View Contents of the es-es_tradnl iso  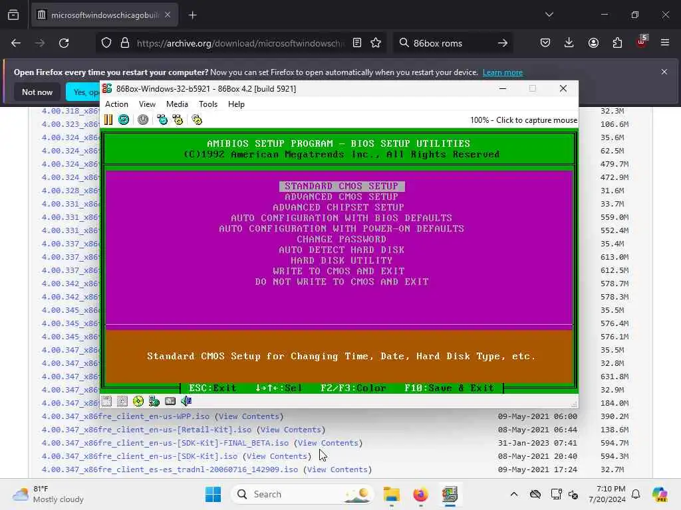pyautogui.click(x=337, y=469)
